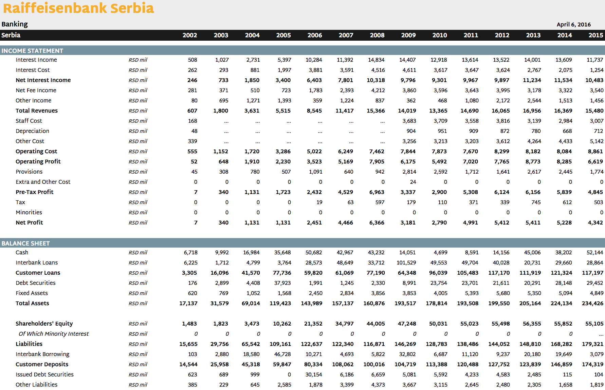Click Tax 2008 value 597
605x390 pixels.
point(380,202)
